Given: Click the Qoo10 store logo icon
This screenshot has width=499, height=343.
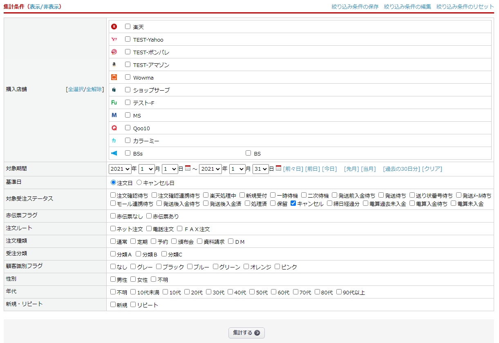Looking at the screenshot, I should [x=114, y=128].
